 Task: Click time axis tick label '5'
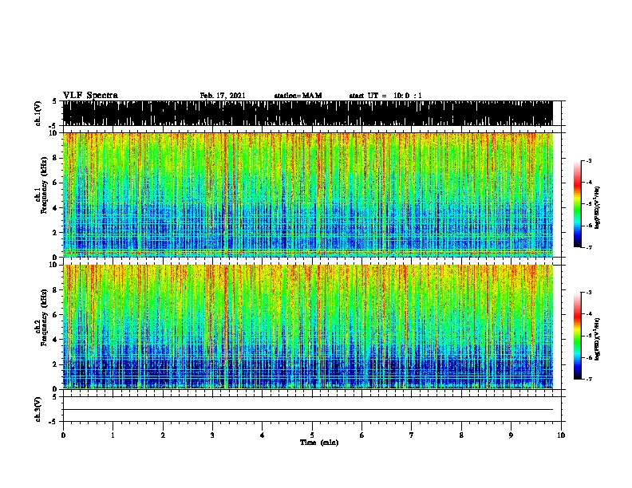(312, 435)
